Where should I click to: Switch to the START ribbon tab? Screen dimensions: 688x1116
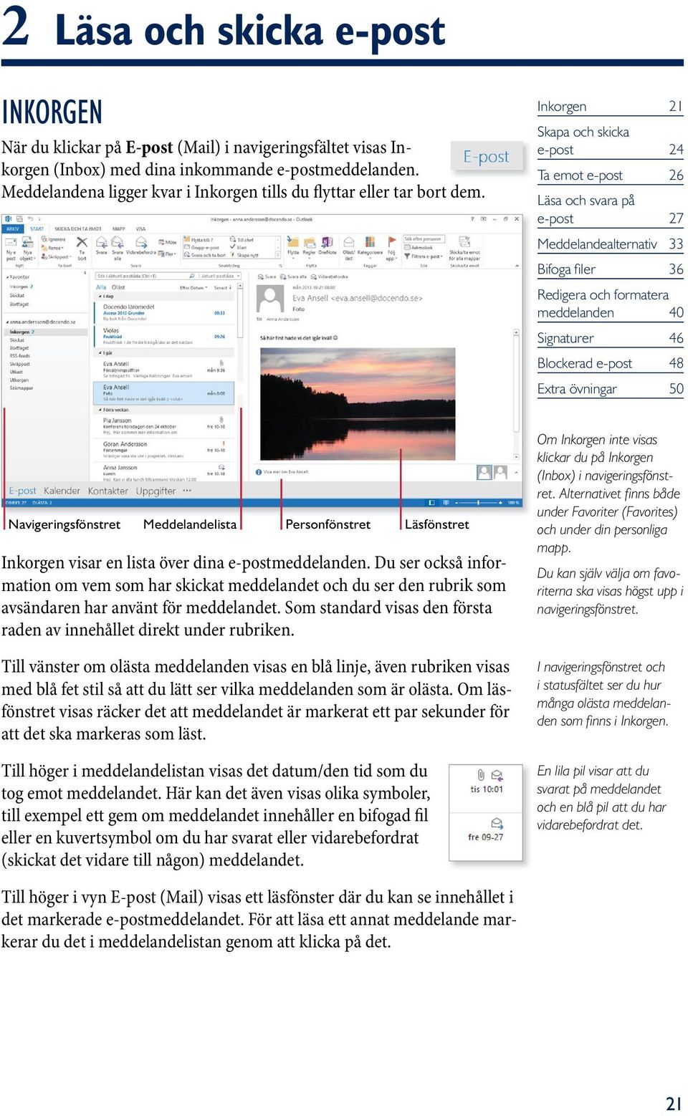click(x=37, y=229)
